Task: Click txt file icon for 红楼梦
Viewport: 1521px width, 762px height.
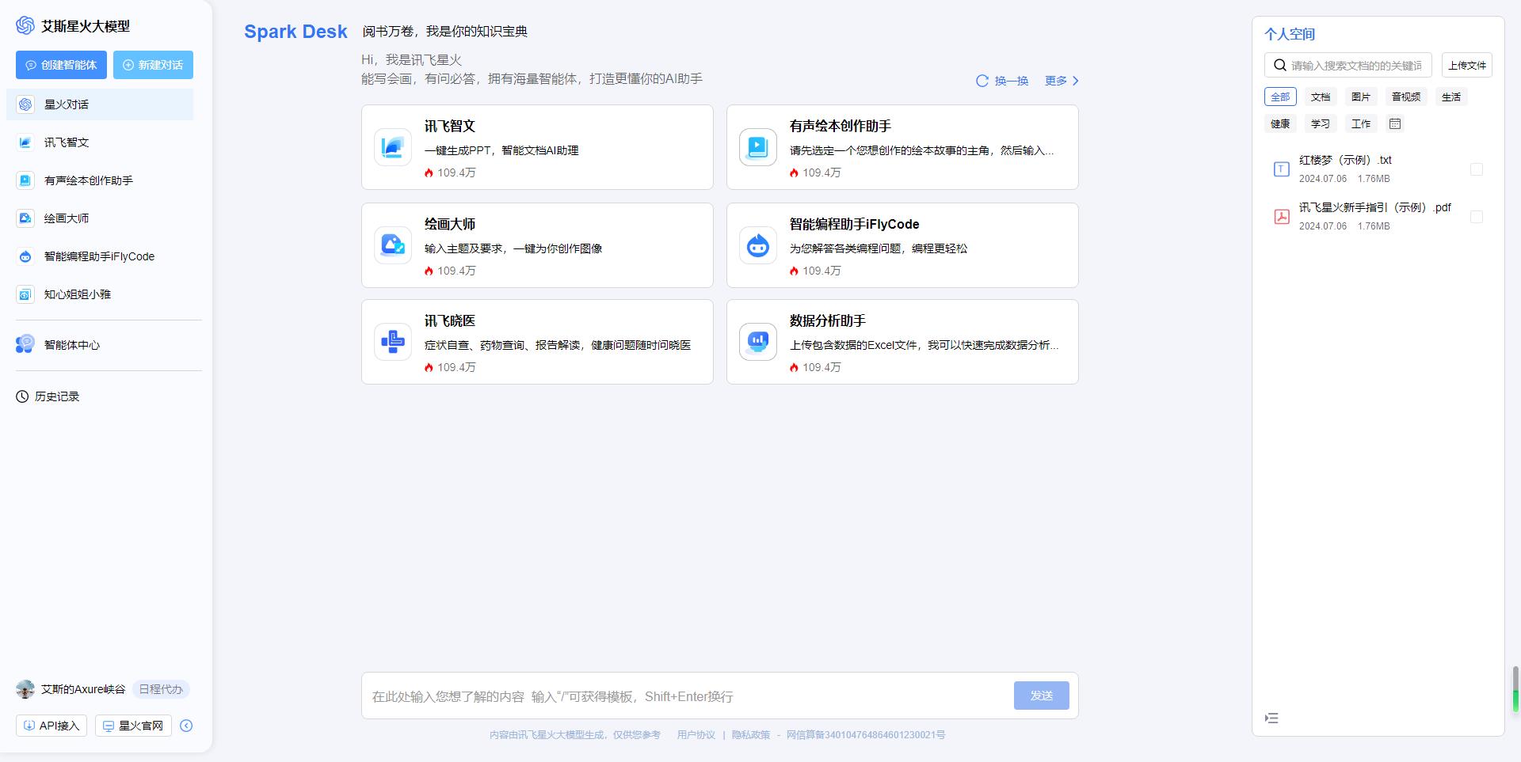Action: pyautogui.click(x=1281, y=169)
